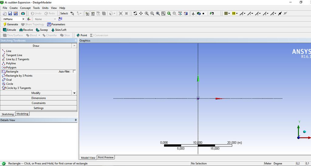Expand the Modify section arrow
The height and width of the screenshot is (166, 311).
(74, 93)
